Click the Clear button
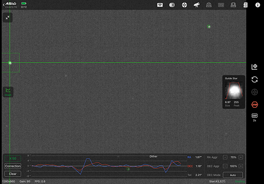264x184 pixels. click(x=13, y=174)
